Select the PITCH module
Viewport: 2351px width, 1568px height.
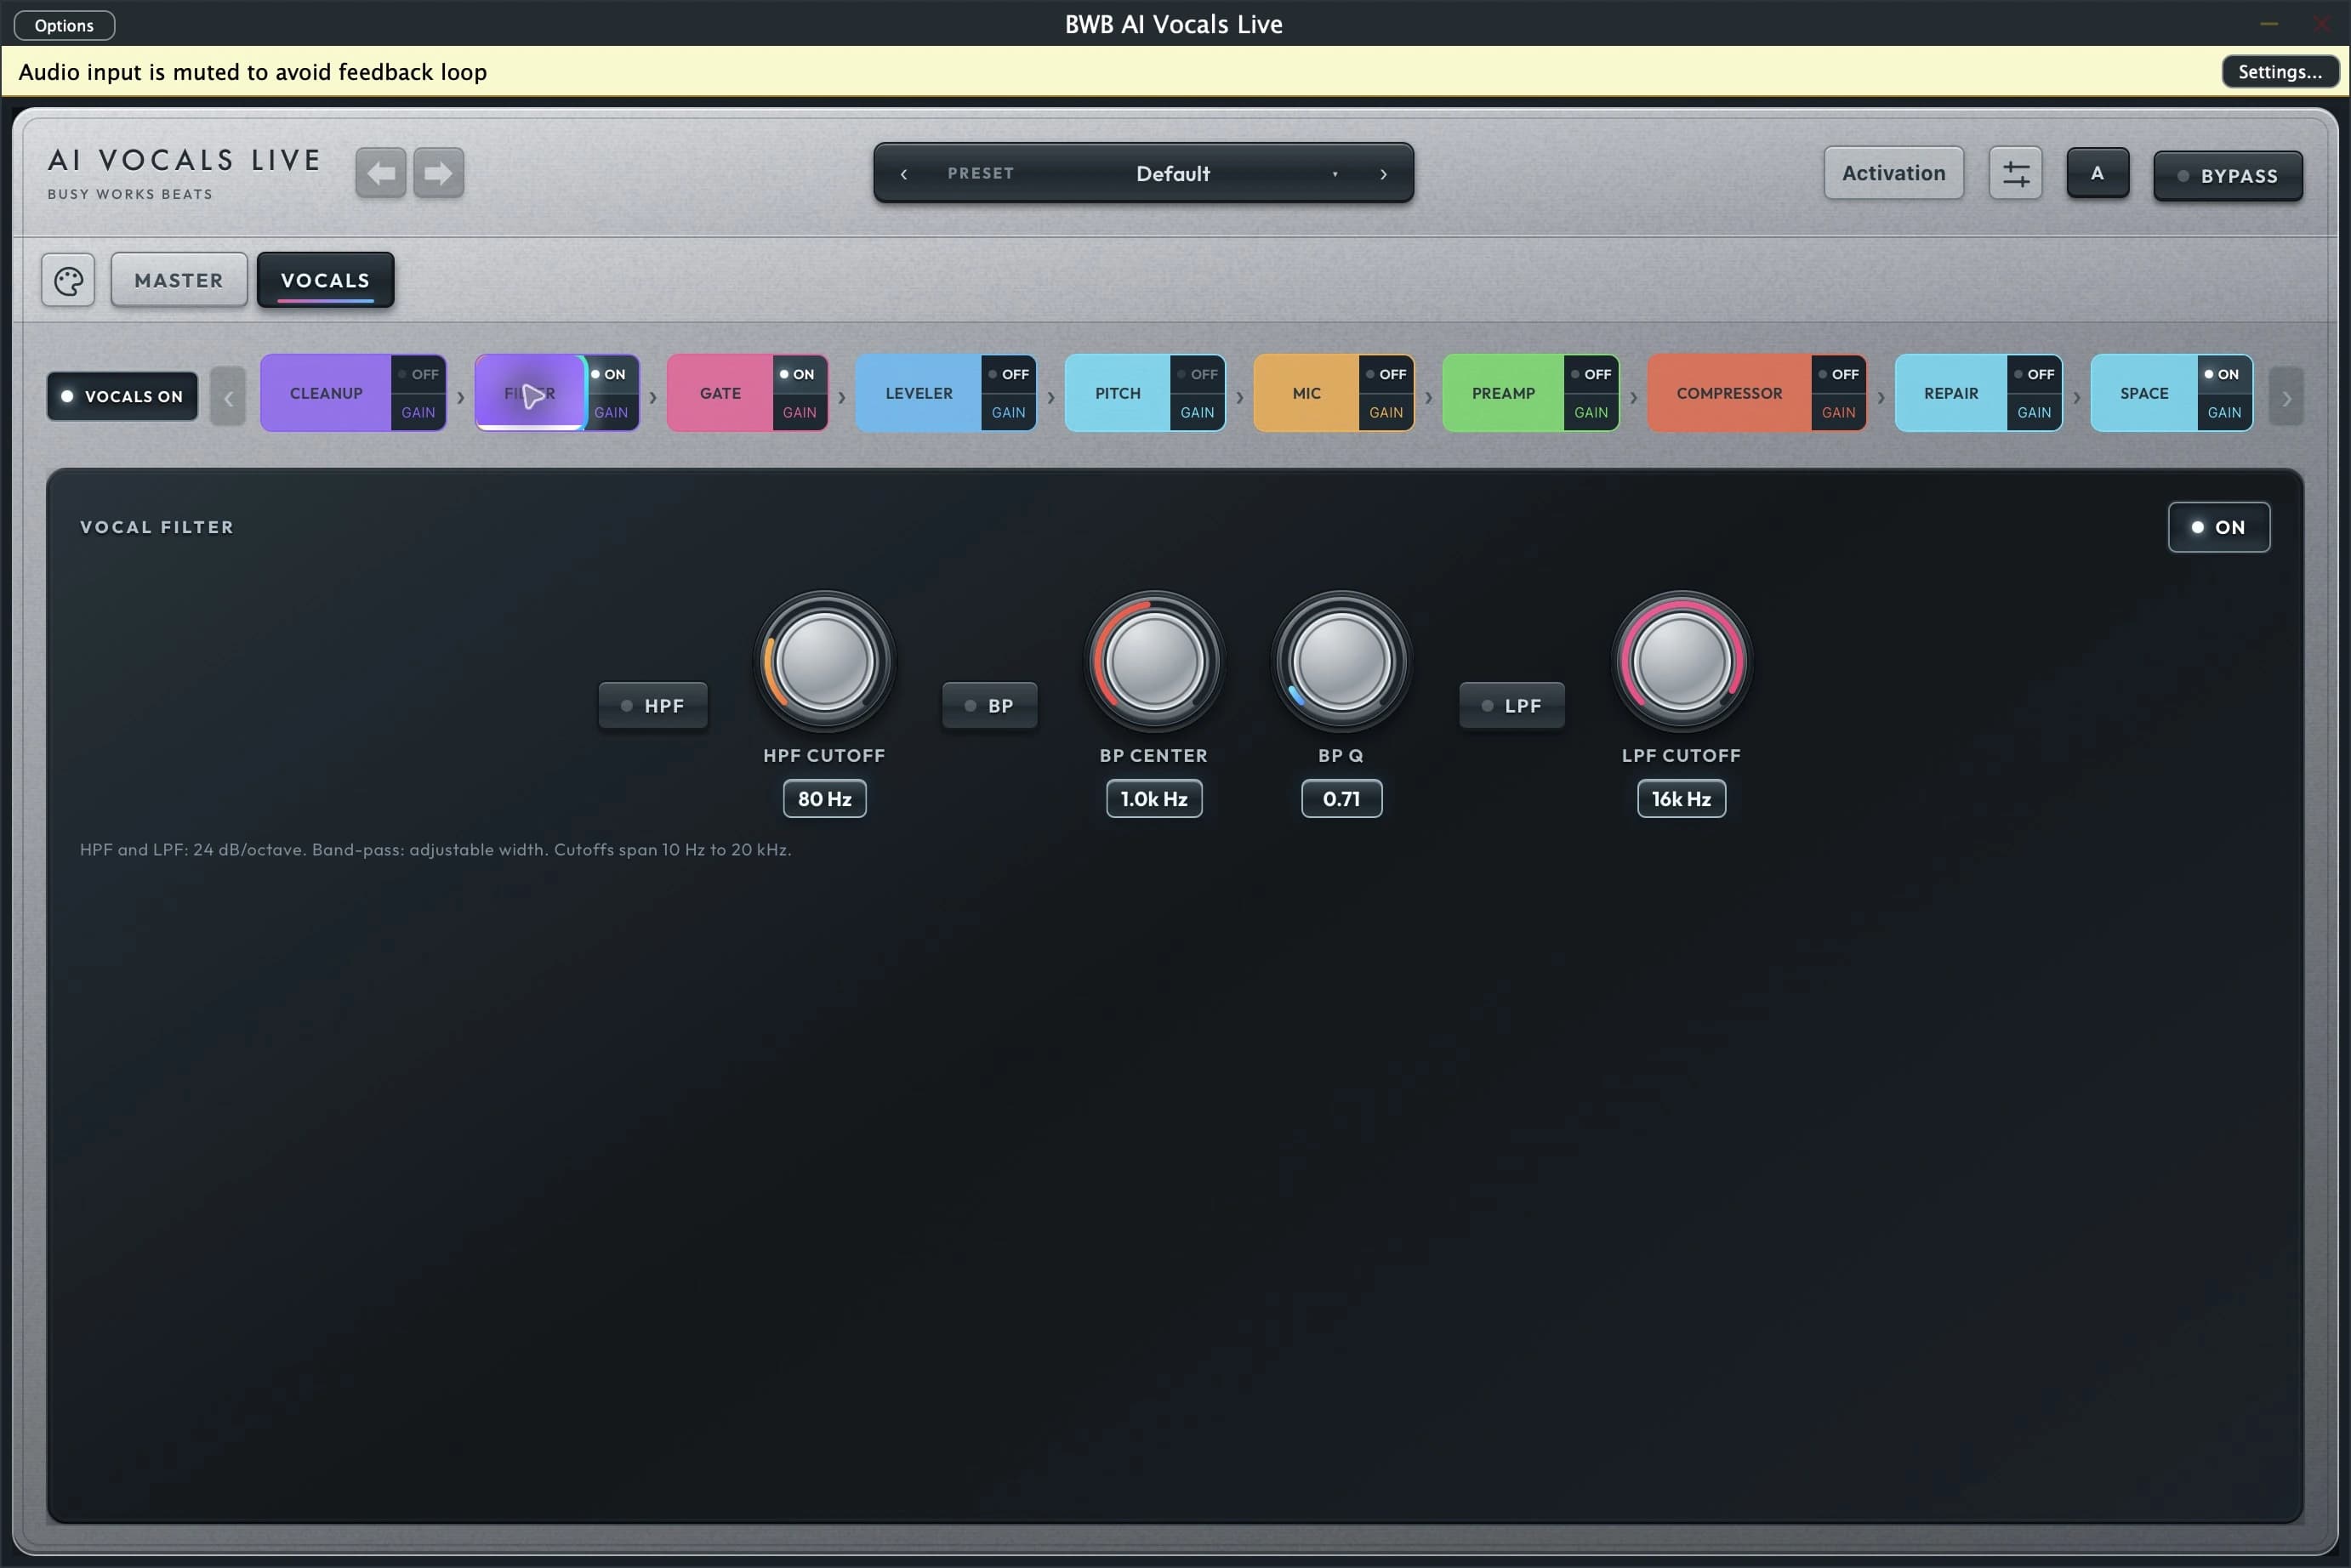(x=1117, y=393)
